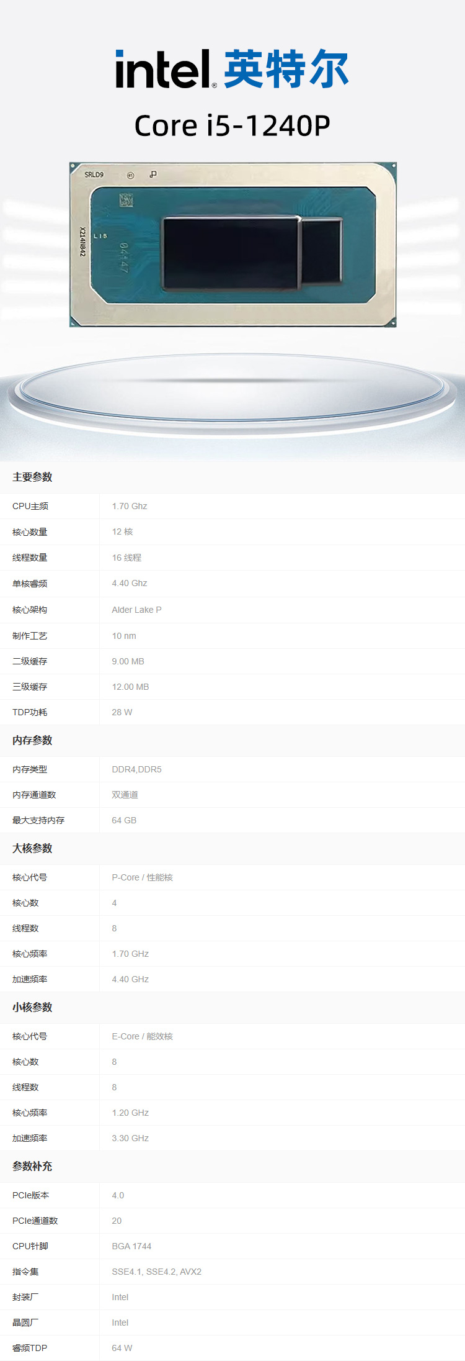Viewport: 465px width, 1361px height.
Task: Click the 28 W value
Action: coord(122,712)
